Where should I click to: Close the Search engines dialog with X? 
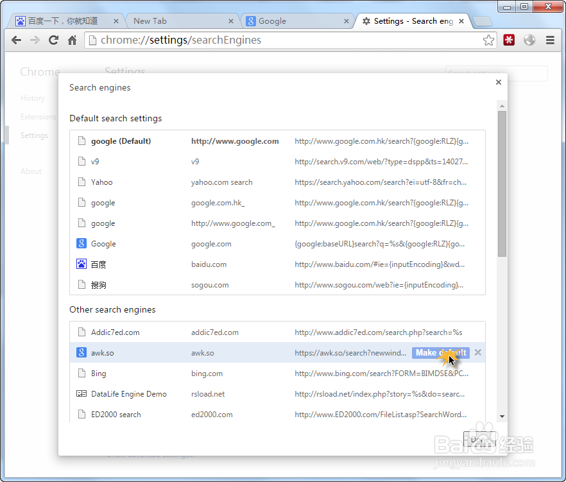point(499,82)
